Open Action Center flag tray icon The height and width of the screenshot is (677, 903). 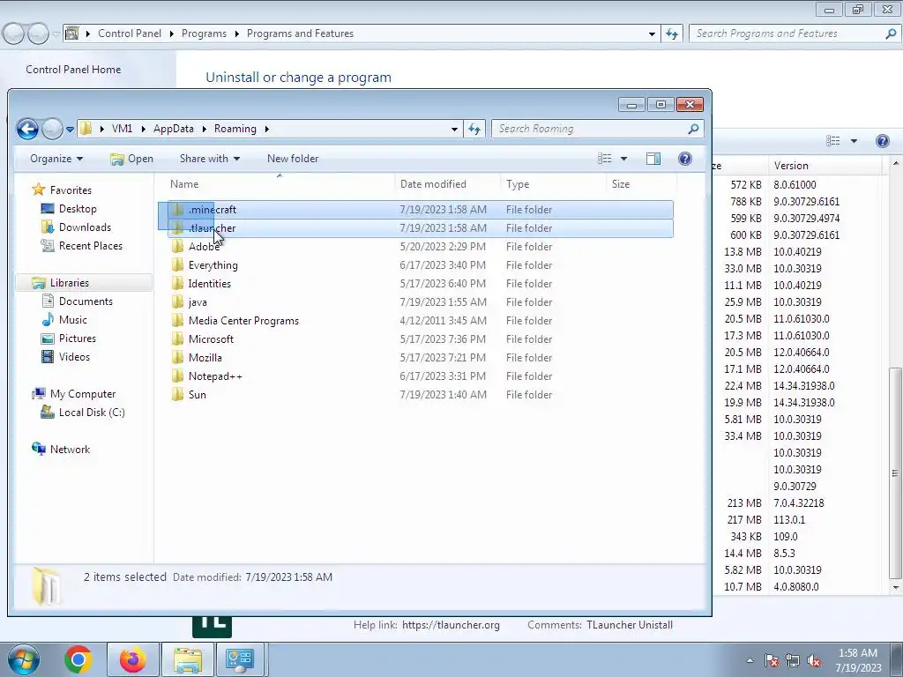coord(771,661)
